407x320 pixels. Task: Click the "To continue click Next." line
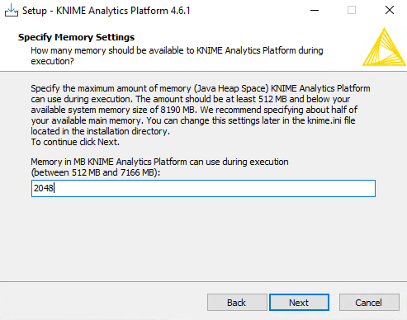pos(75,142)
